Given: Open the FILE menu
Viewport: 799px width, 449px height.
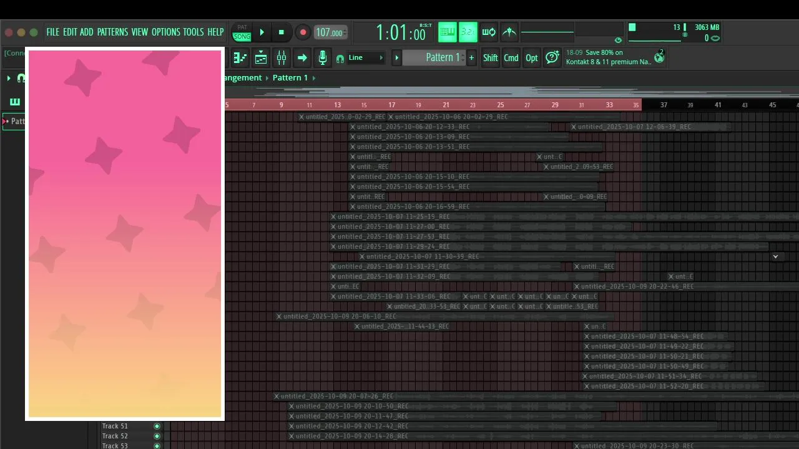Looking at the screenshot, I should [53, 32].
